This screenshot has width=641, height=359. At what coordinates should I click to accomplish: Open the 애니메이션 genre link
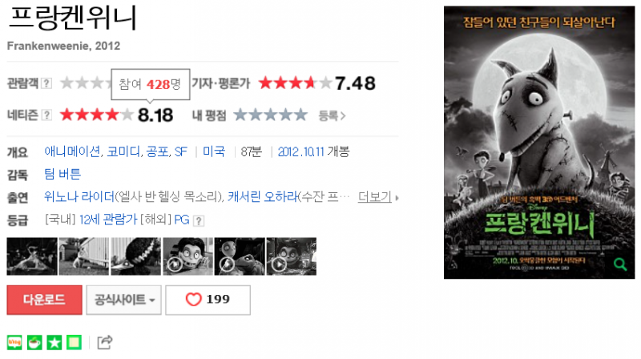click(x=73, y=151)
